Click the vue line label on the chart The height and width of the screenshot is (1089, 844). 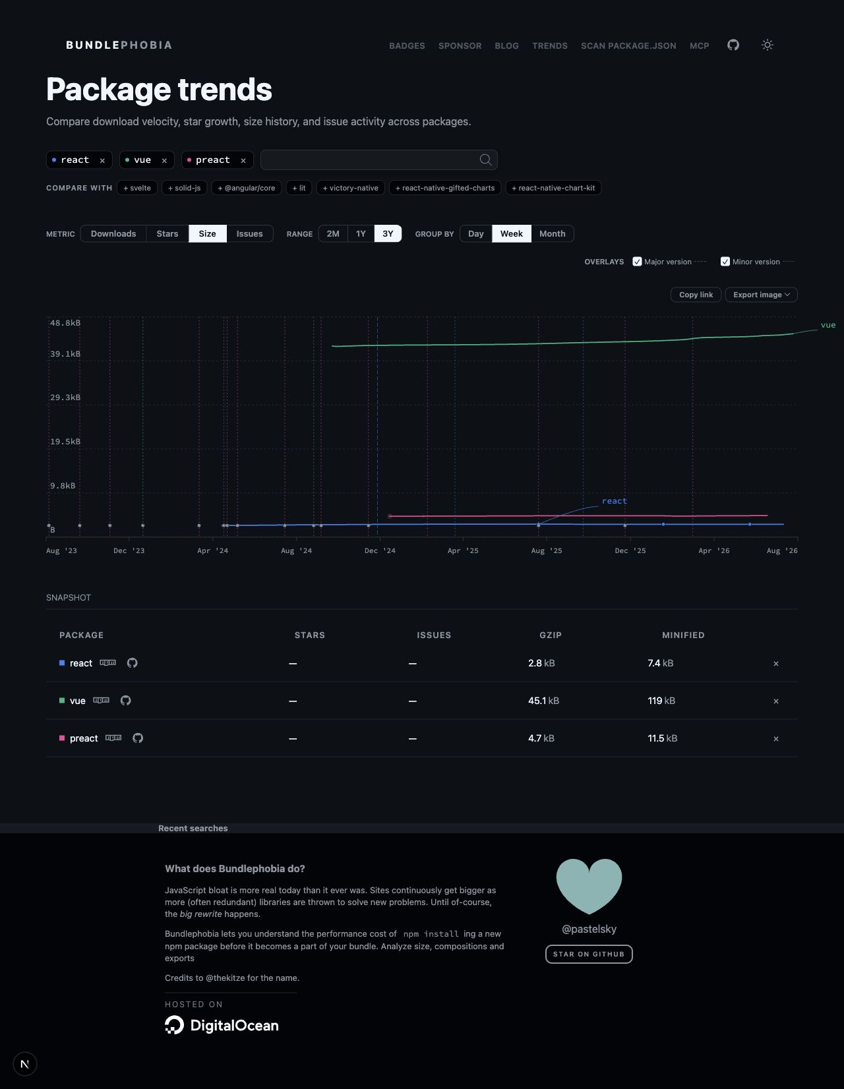point(828,325)
